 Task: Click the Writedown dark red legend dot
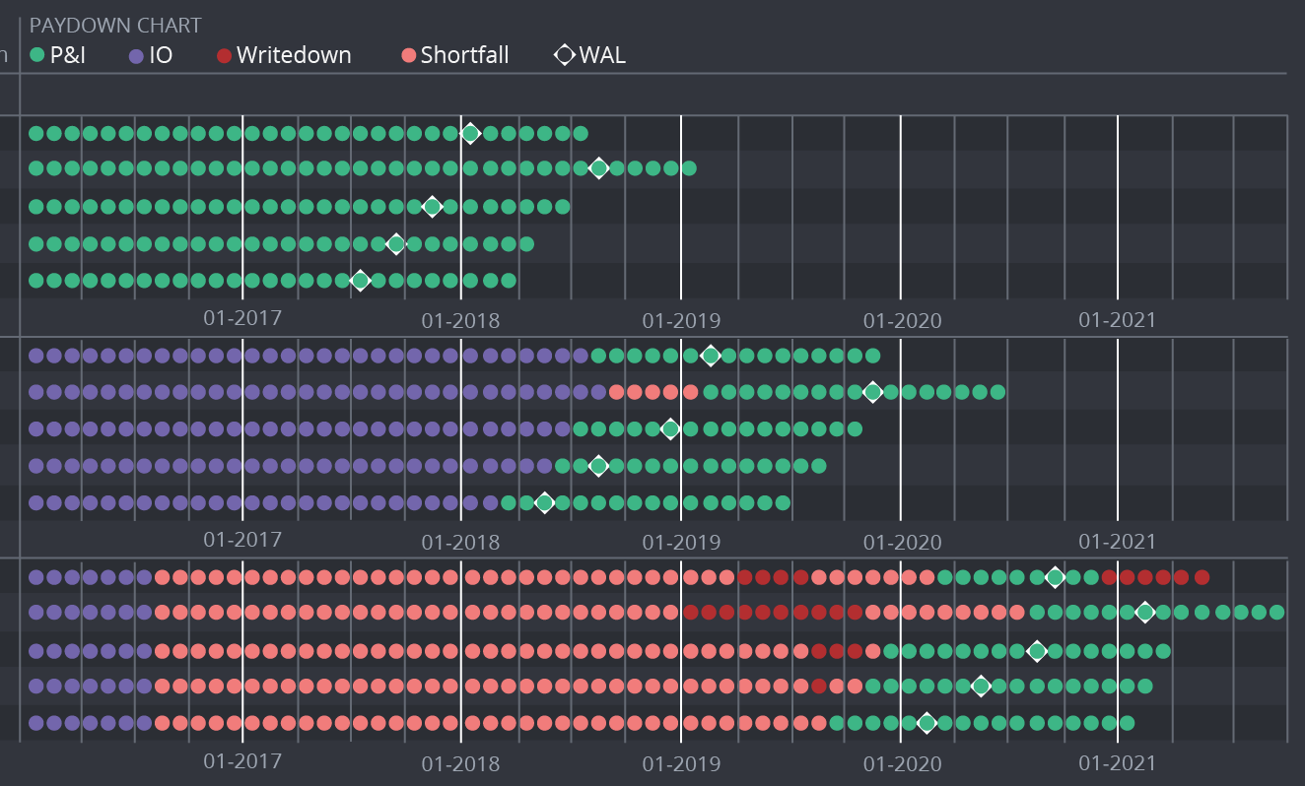coord(224,55)
